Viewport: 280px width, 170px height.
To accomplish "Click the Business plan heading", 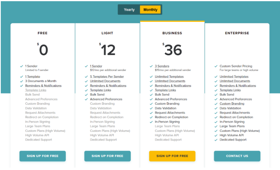I will coord(172,33).
